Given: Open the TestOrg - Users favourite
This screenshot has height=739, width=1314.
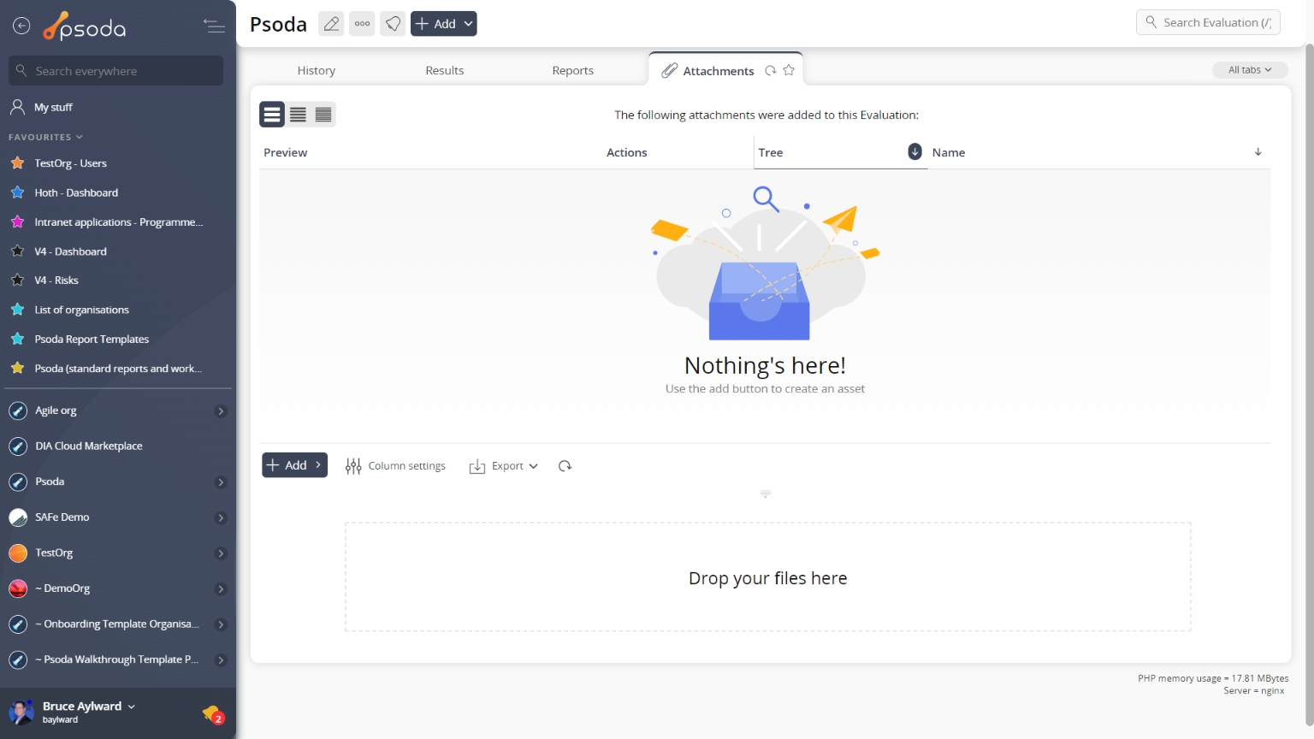Looking at the screenshot, I should (70, 163).
